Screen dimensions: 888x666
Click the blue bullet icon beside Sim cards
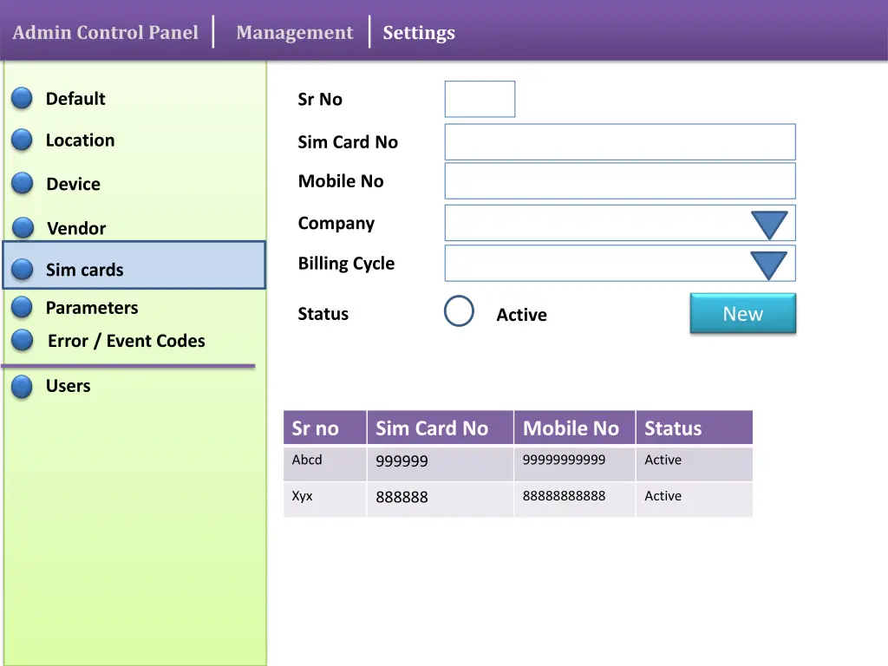tap(22, 270)
